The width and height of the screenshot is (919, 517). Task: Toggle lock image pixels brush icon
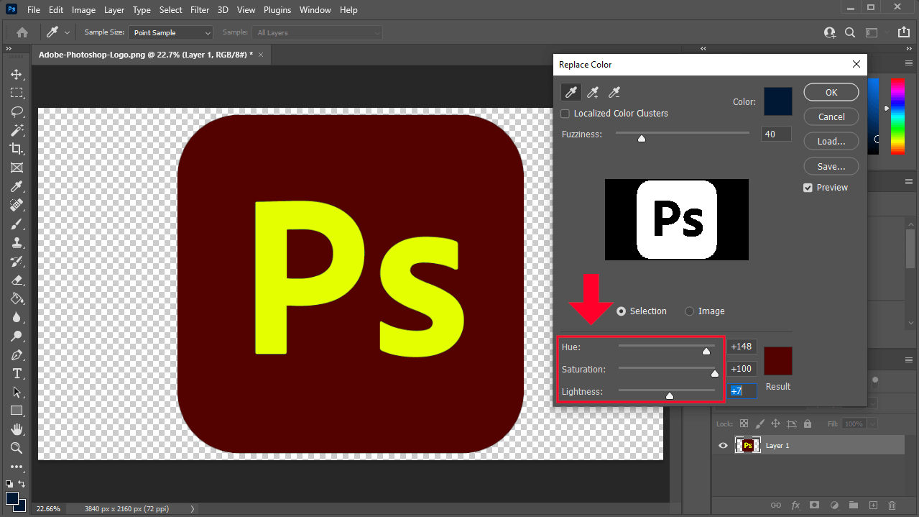(759, 424)
